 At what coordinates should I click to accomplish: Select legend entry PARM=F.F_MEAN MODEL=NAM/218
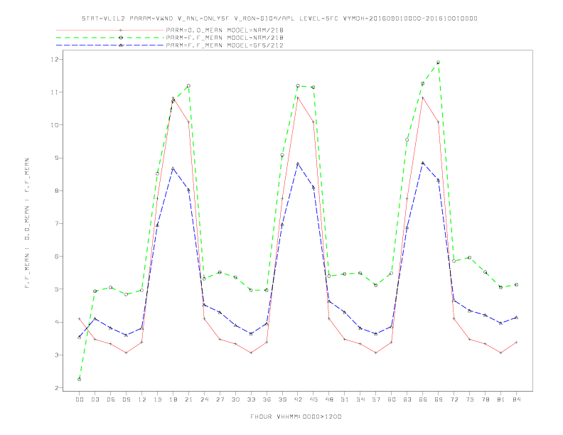[x=225, y=38]
